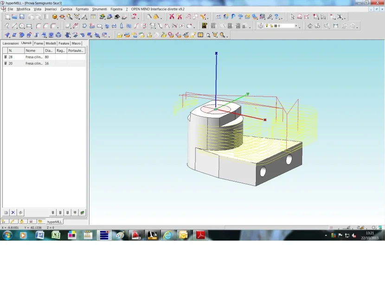Viewport: 385px width, 297px height.
Task: Click the line drawing tool icon
Action: pyautogui.click(x=14, y=26)
